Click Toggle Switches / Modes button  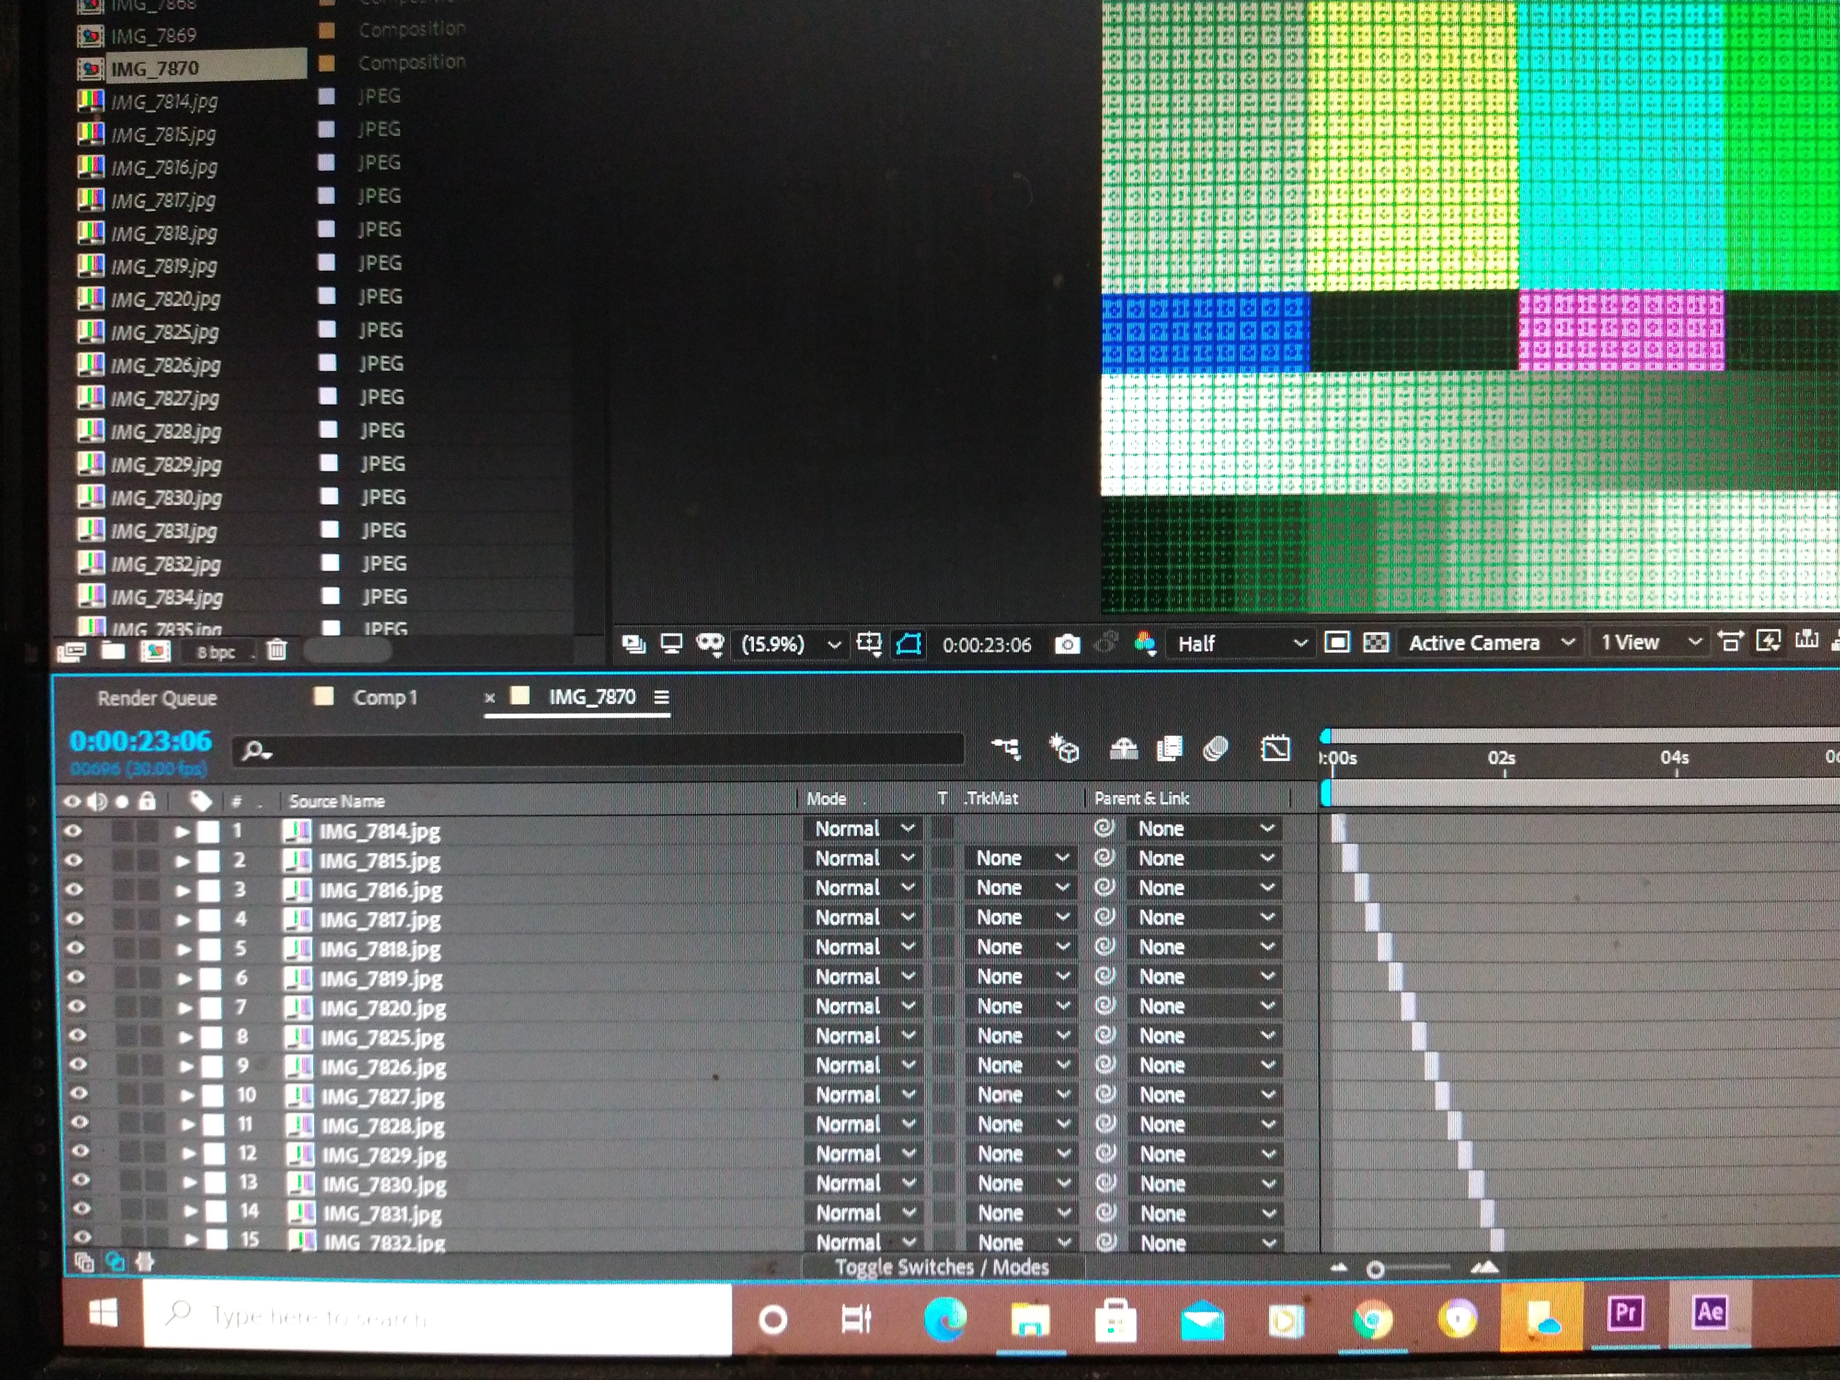pos(942,1267)
